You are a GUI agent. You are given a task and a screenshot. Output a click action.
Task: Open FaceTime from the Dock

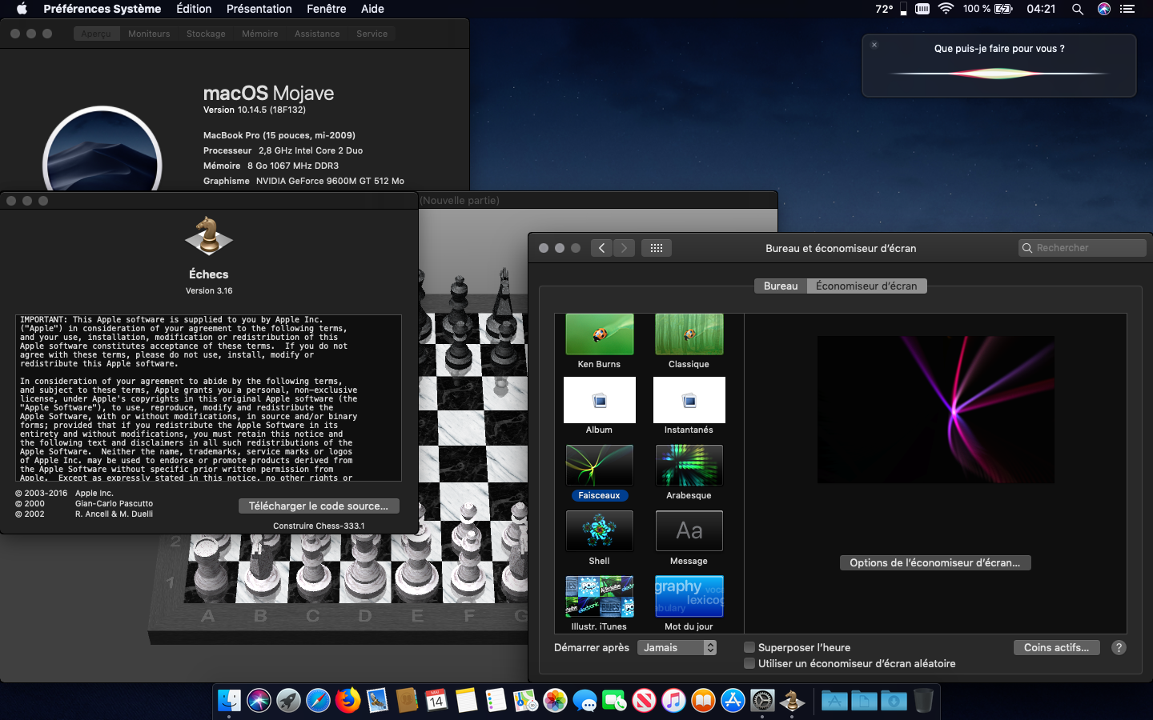coord(614,701)
